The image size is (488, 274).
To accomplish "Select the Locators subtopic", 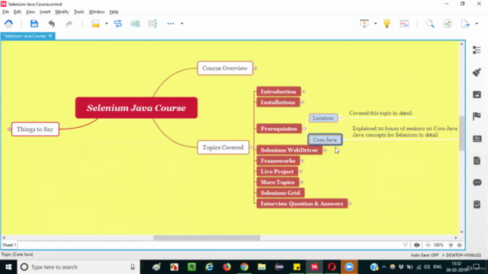I will [323, 118].
